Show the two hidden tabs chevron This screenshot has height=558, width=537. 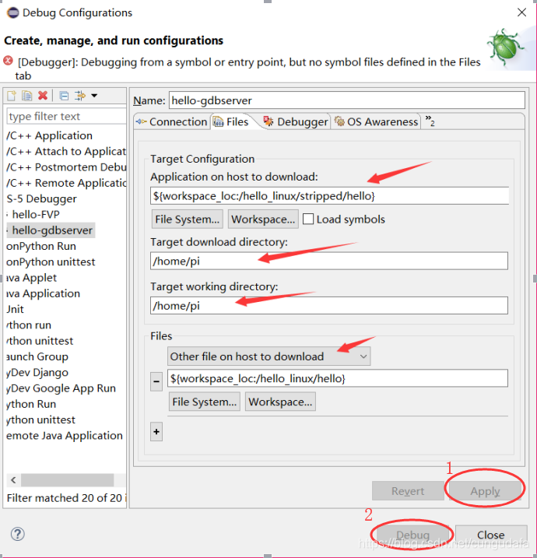(x=430, y=121)
